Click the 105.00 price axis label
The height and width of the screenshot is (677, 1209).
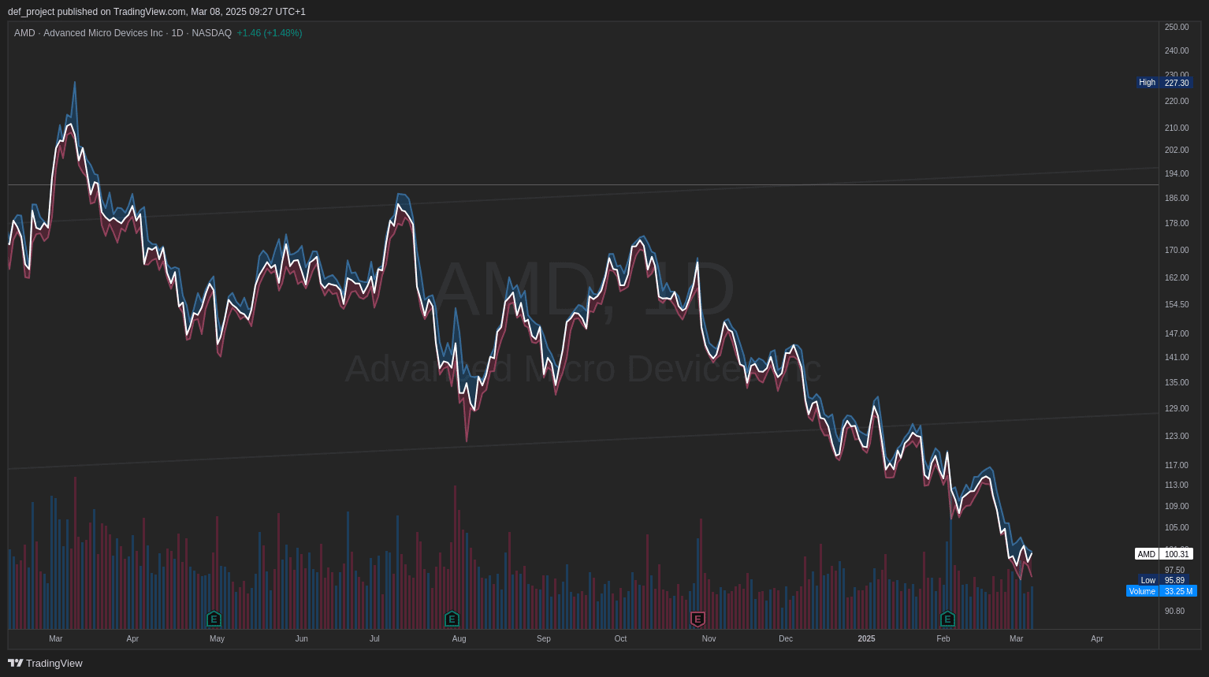click(1177, 527)
